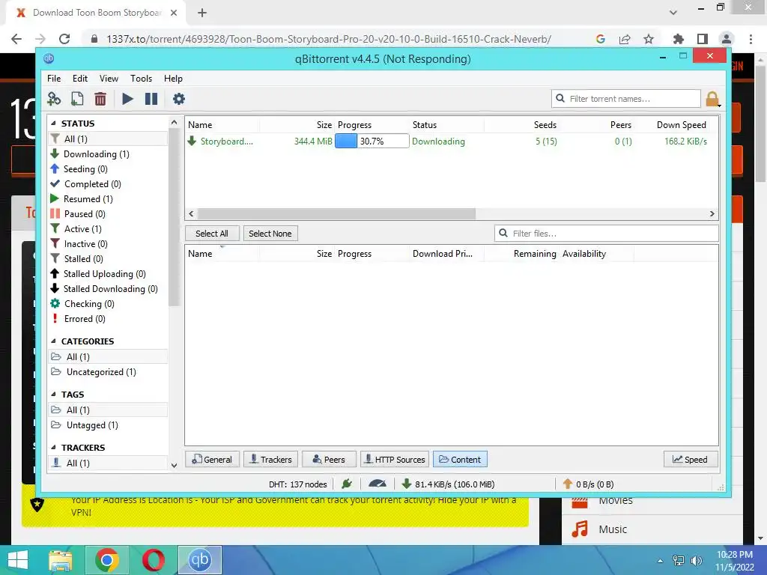
Task: Select All (1) under STATUS
Action: pos(108,139)
